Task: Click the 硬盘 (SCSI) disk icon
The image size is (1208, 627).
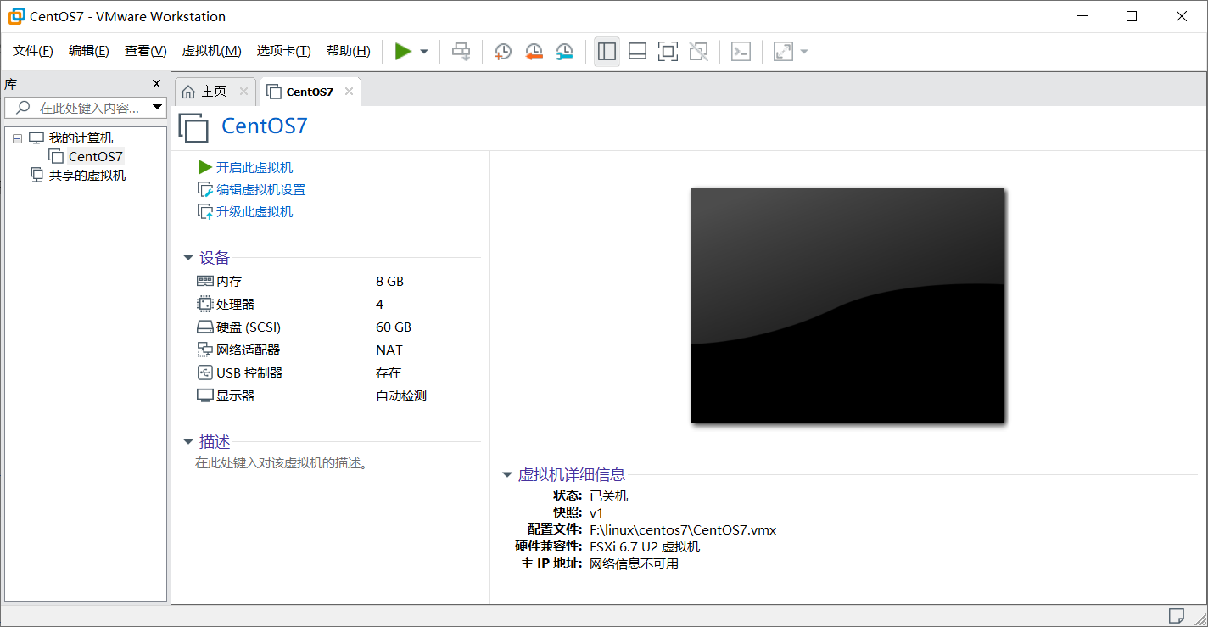Action: click(205, 327)
